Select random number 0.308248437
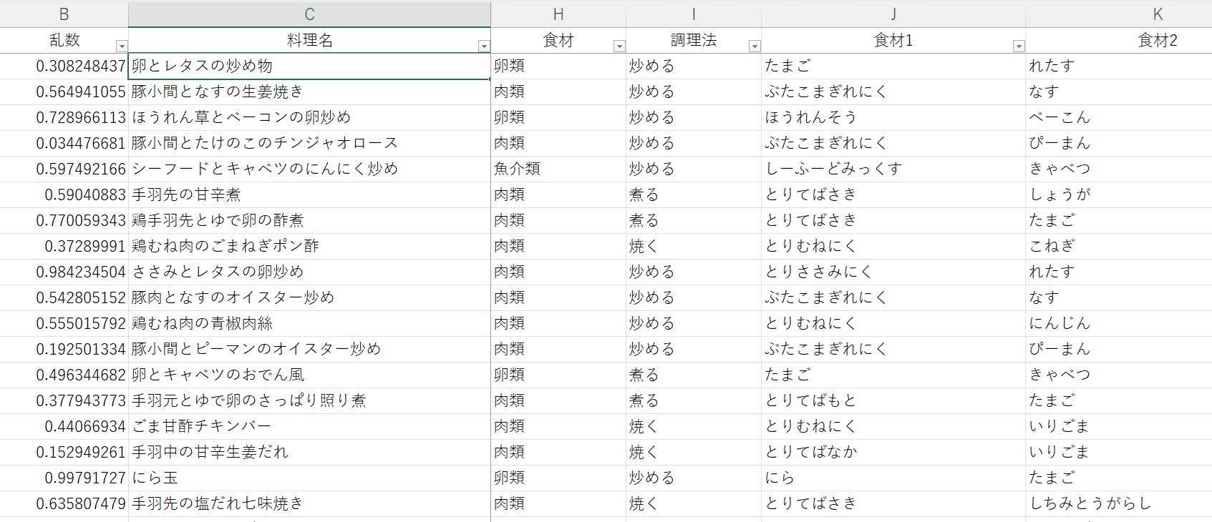 [64, 67]
